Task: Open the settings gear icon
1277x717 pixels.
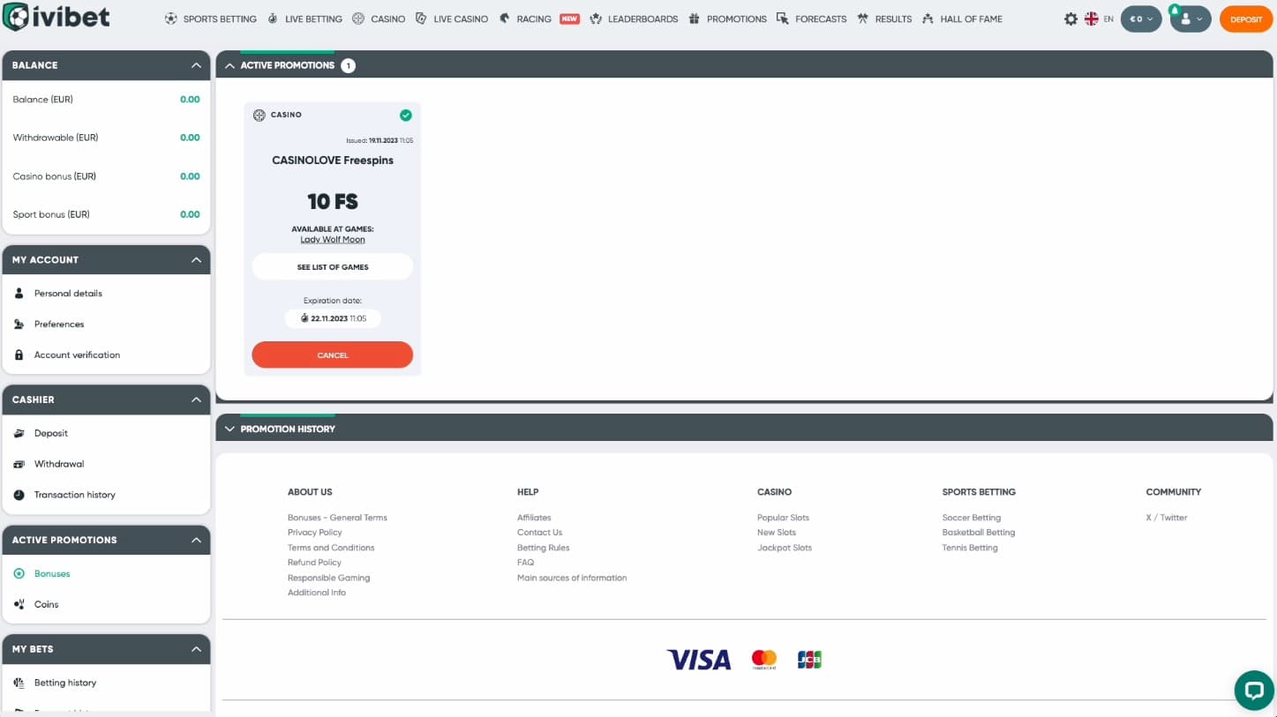Action: (1070, 19)
